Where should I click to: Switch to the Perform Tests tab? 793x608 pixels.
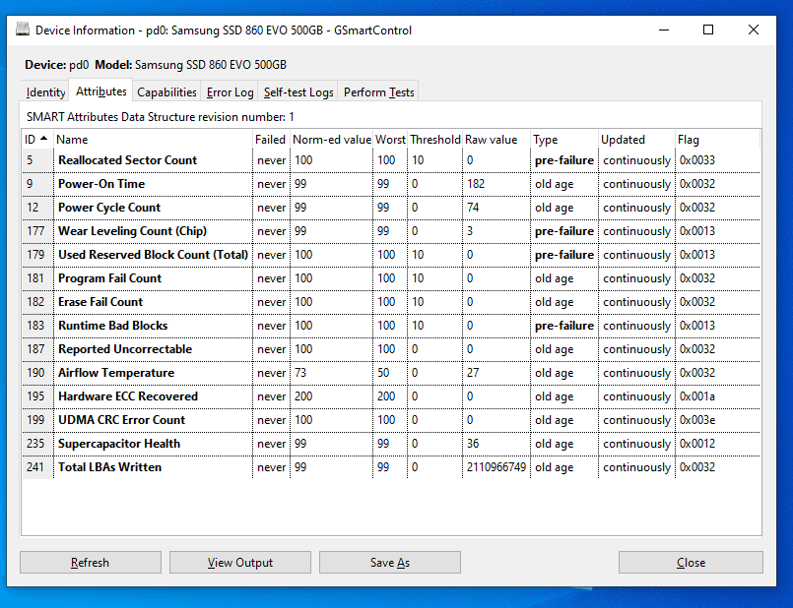(x=378, y=91)
